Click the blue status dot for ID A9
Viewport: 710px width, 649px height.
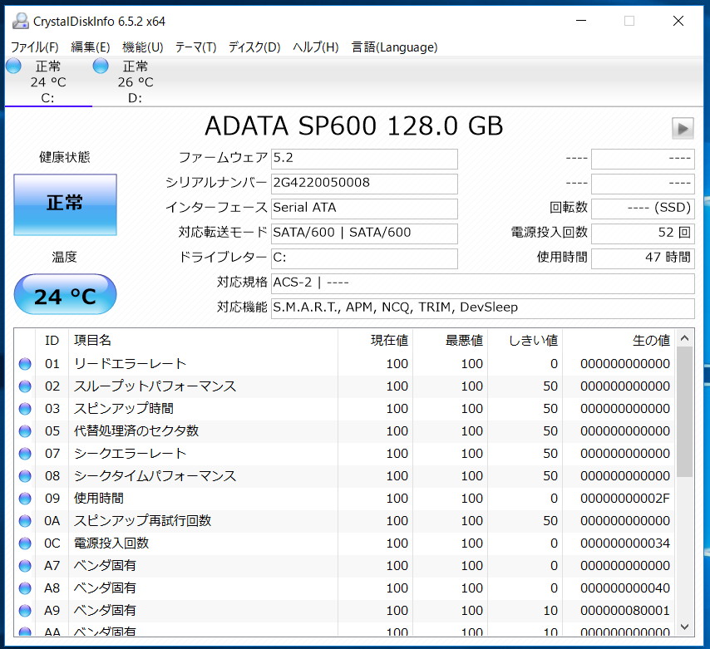[25, 611]
